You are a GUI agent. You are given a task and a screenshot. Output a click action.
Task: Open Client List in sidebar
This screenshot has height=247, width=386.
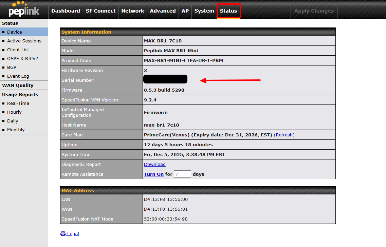pos(24,50)
